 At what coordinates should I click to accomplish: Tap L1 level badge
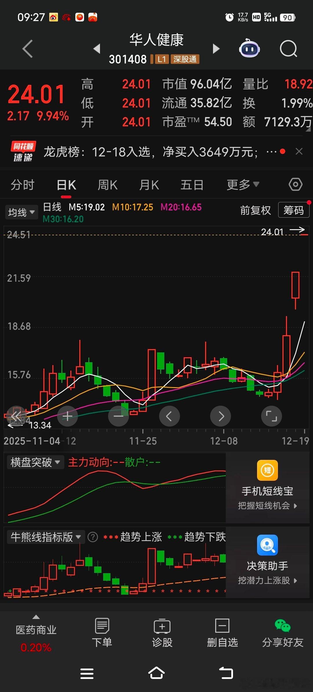(161, 59)
